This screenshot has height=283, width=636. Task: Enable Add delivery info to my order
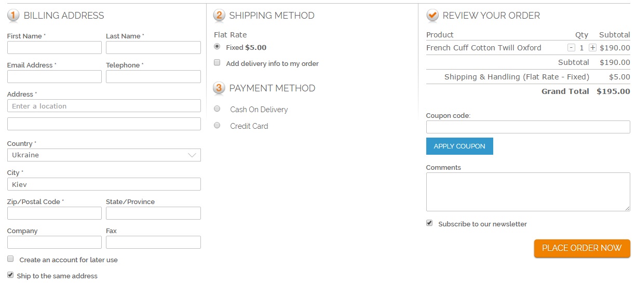click(x=217, y=63)
